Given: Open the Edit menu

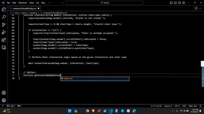Looking at the screenshot, I should pos(14,3).
